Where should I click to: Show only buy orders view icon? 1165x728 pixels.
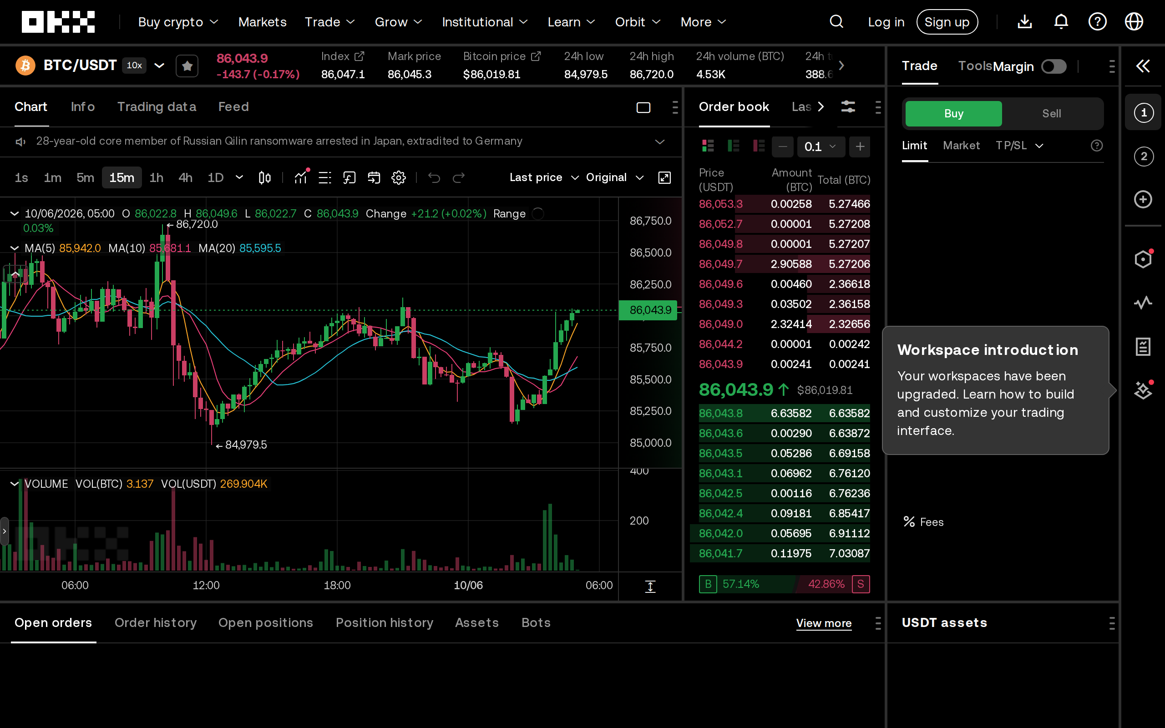click(733, 146)
